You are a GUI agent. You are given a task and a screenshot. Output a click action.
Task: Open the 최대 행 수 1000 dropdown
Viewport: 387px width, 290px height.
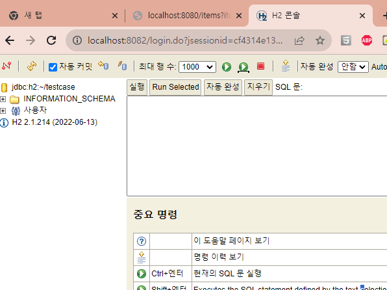point(197,67)
